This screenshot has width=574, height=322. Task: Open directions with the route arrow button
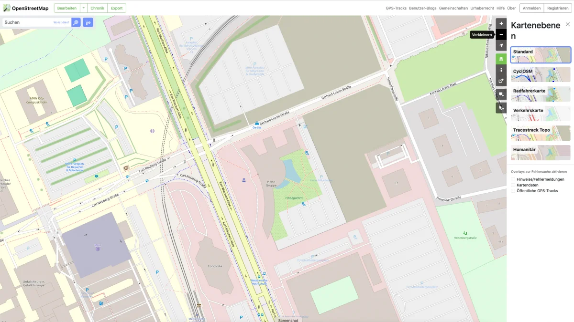click(x=88, y=22)
